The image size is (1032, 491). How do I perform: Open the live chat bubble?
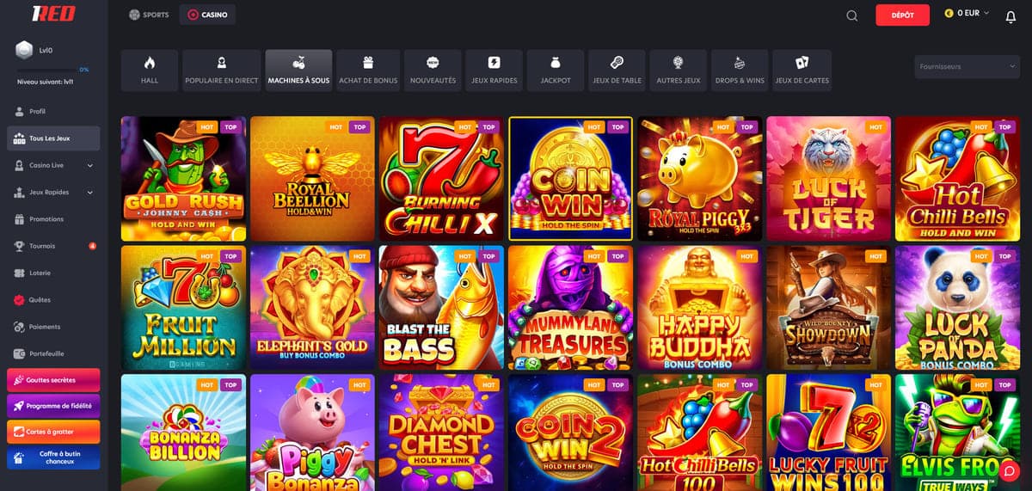(x=1009, y=470)
